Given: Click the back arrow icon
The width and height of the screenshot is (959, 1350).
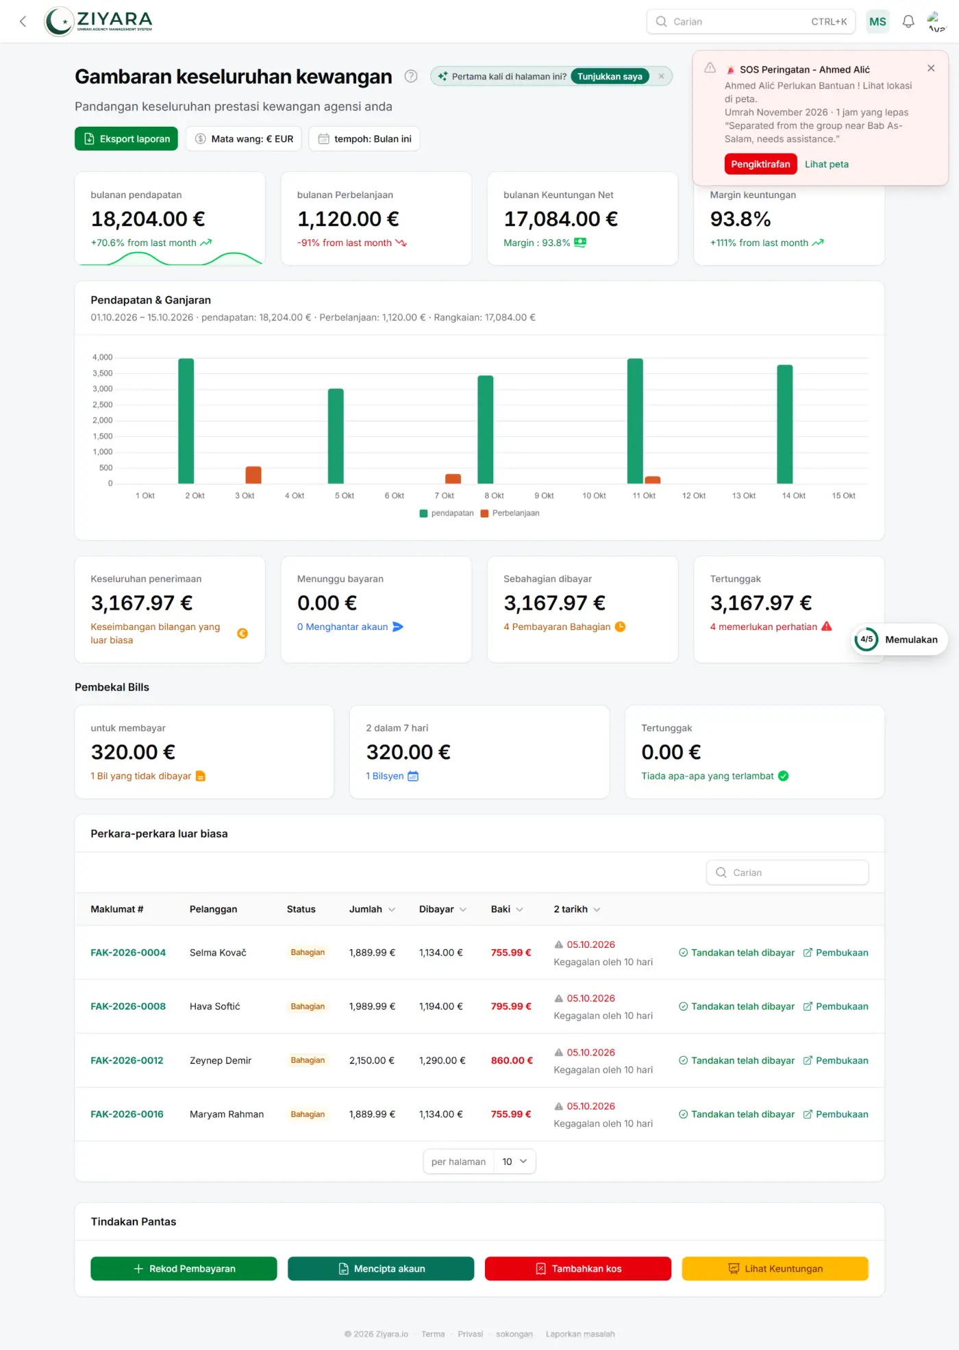Looking at the screenshot, I should click(x=23, y=21).
